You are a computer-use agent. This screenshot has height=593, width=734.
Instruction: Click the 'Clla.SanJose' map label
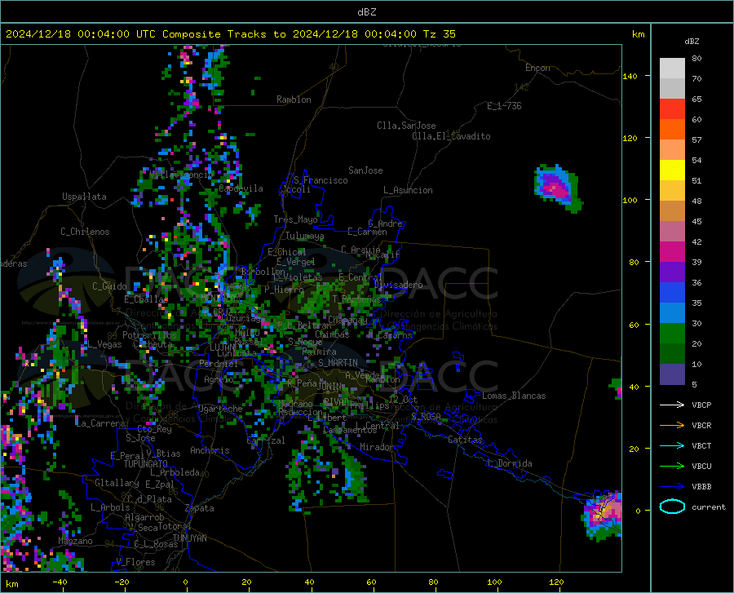click(406, 126)
